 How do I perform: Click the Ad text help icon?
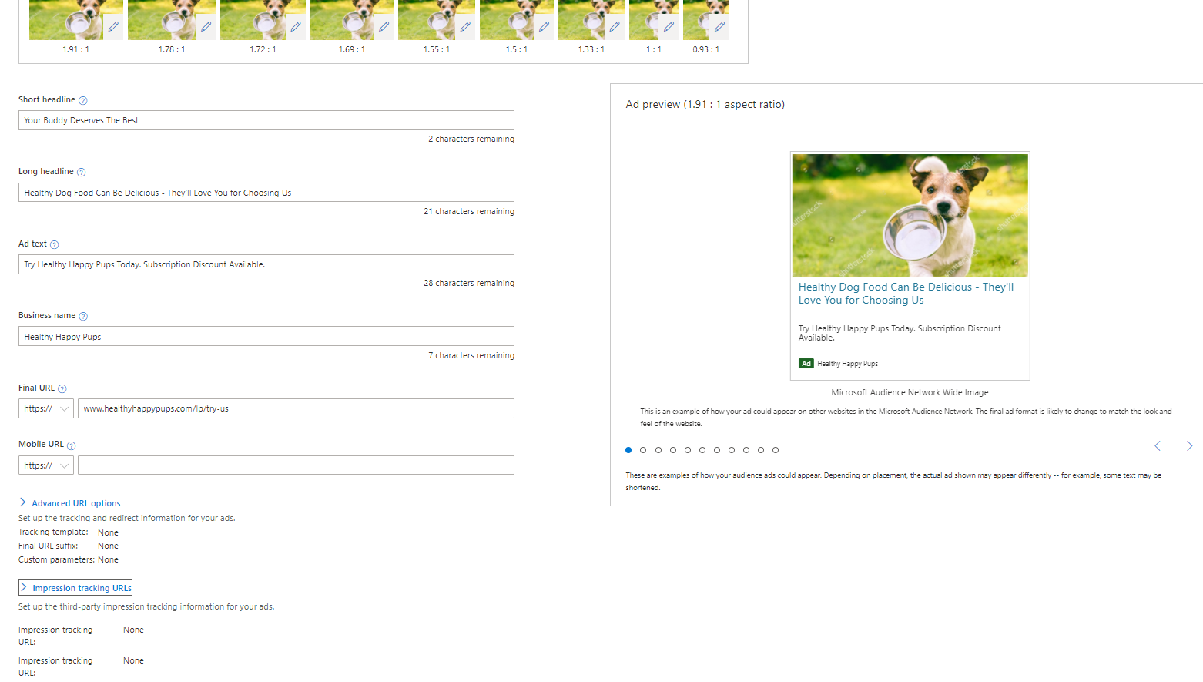(54, 245)
